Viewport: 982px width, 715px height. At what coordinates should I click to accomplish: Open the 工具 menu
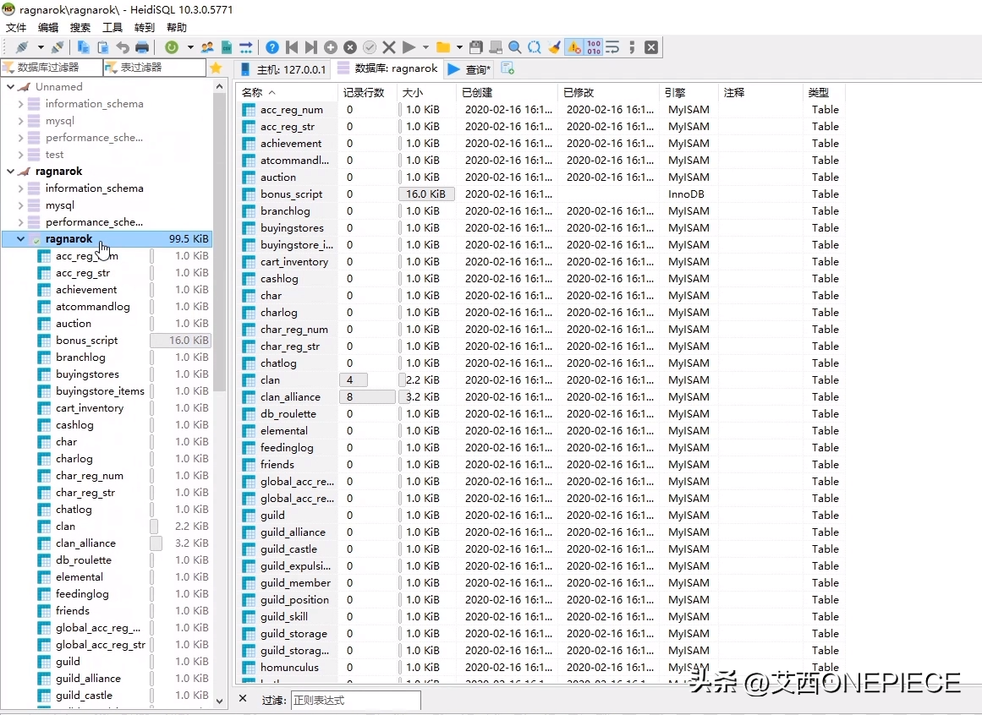pos(112,27)
